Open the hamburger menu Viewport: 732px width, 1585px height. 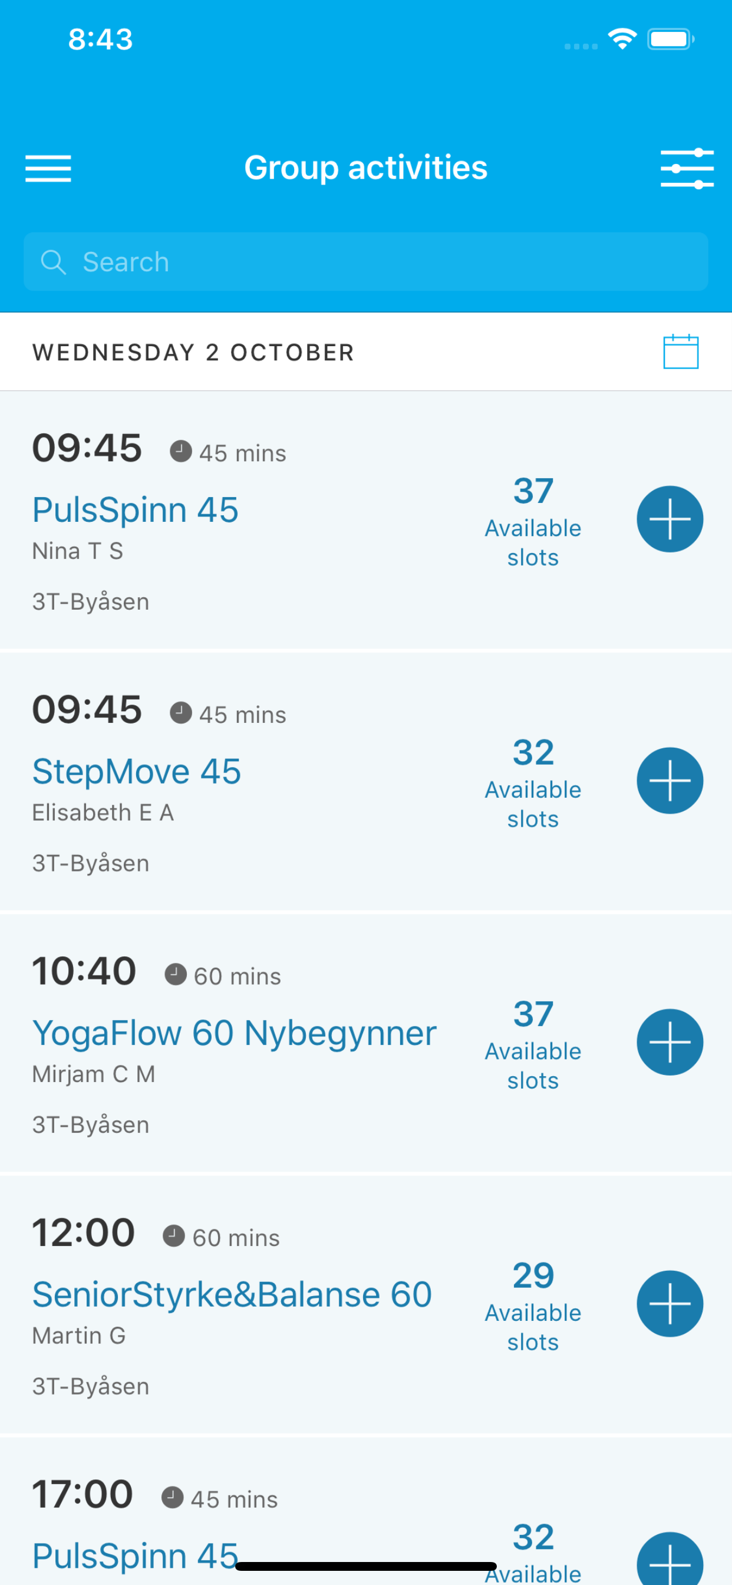point(48,168)
